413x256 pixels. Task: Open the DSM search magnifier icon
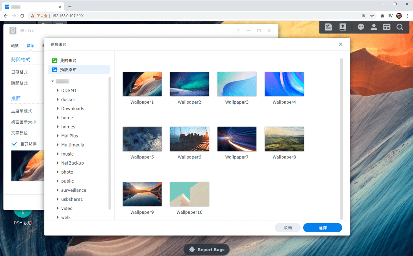click(400, 27)
